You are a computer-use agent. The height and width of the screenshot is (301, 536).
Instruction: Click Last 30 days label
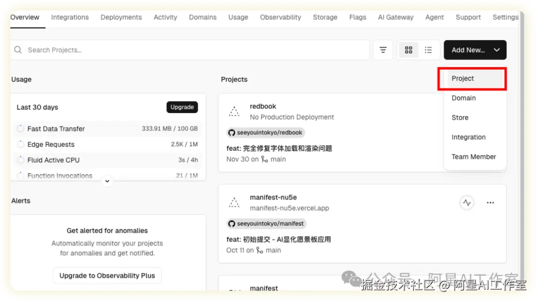pos(37,107)
